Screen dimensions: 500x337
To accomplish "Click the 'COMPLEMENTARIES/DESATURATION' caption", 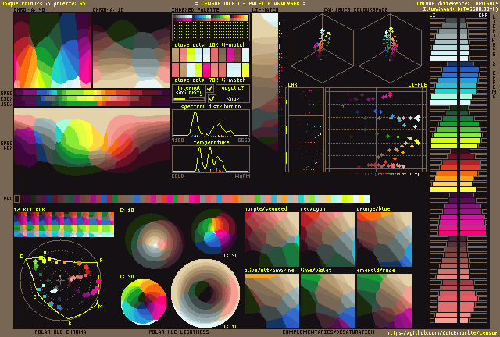I will coord(328,332).
